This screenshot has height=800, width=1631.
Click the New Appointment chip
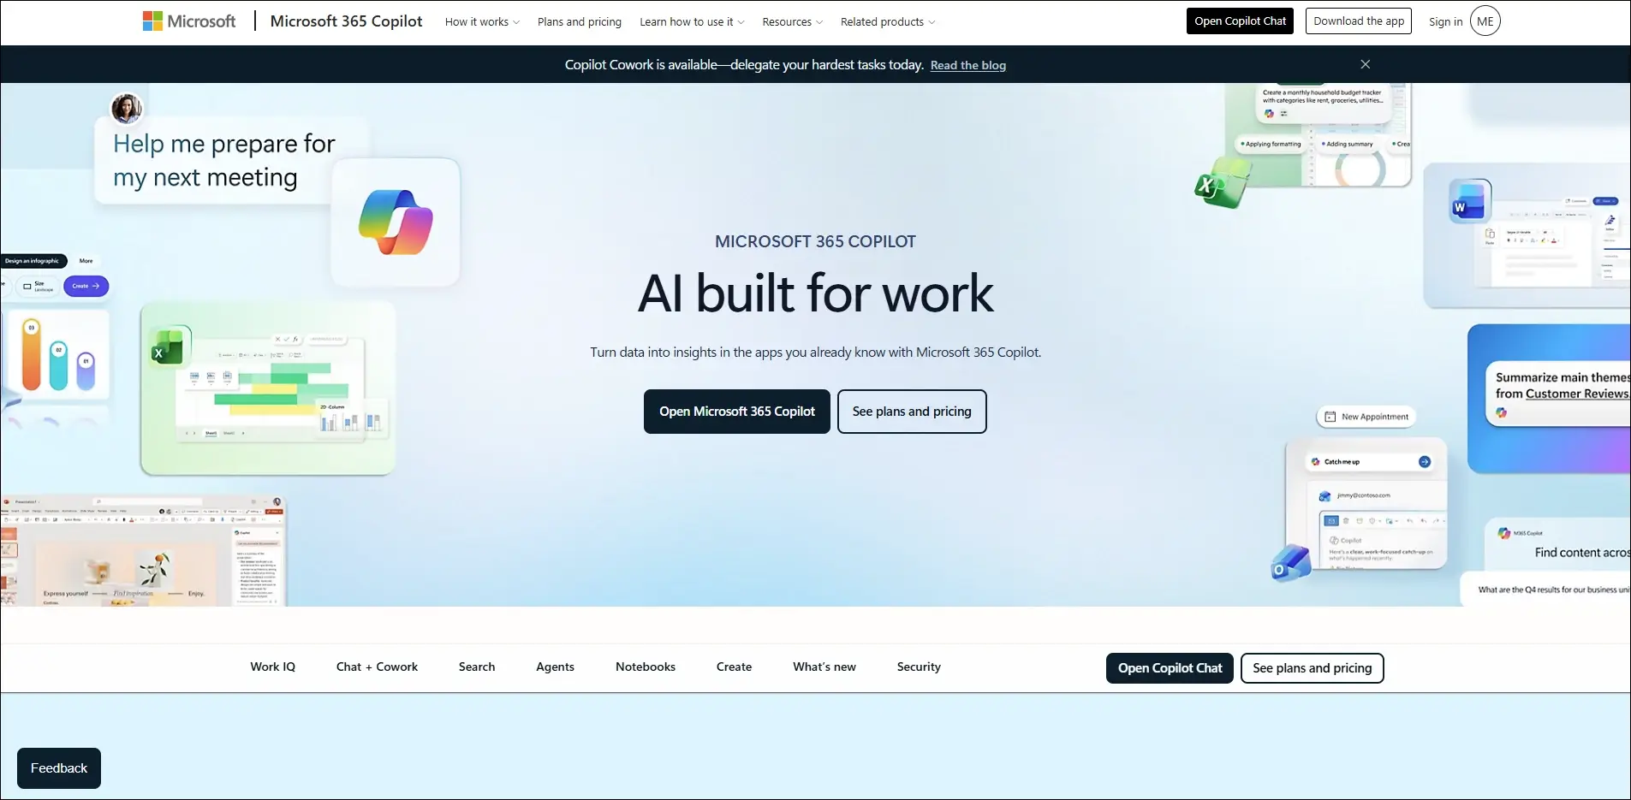tap(1366, 417)
